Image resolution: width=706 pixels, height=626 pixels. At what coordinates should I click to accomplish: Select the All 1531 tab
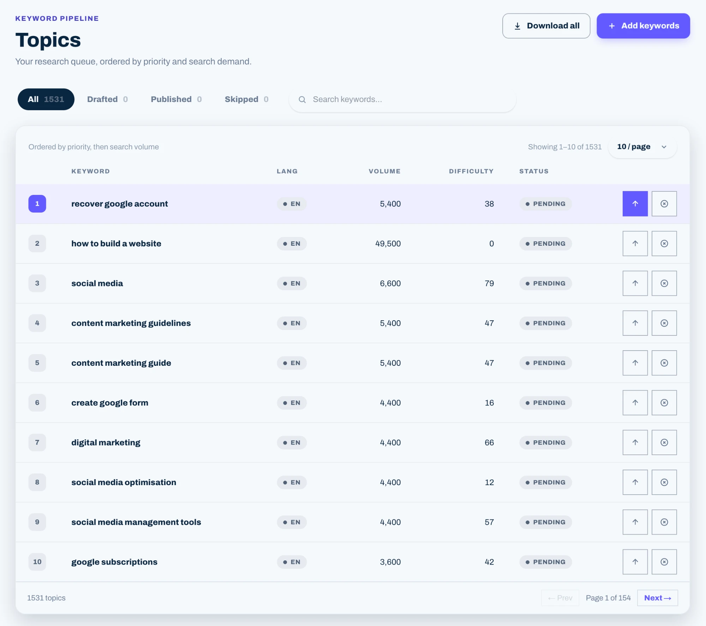click(x=46, y=99)
